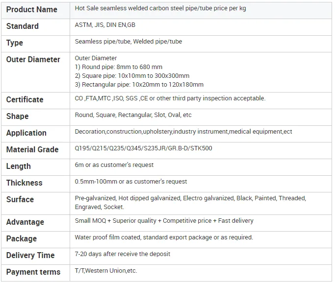This screenshot has height=283, width=335.
Task: Click the Pre-galvanized surface description
Action: click(x=190, y=203)
